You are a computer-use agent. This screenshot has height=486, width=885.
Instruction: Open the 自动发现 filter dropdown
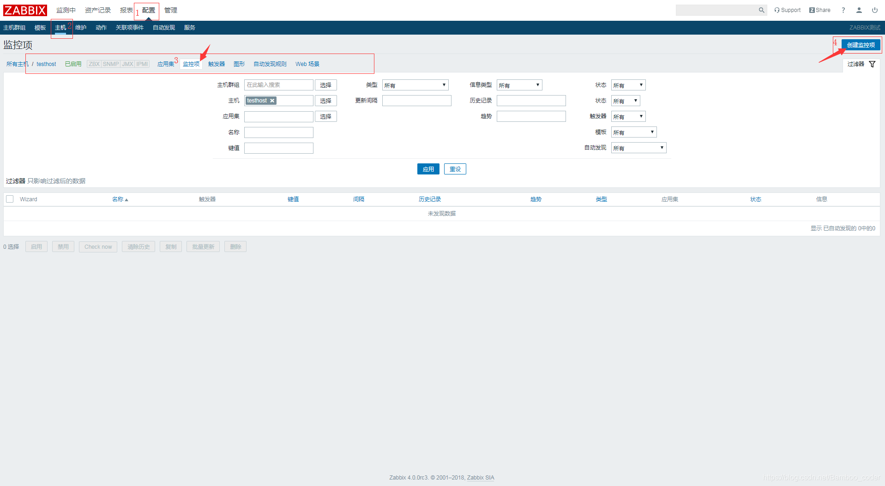coord(639,148)
